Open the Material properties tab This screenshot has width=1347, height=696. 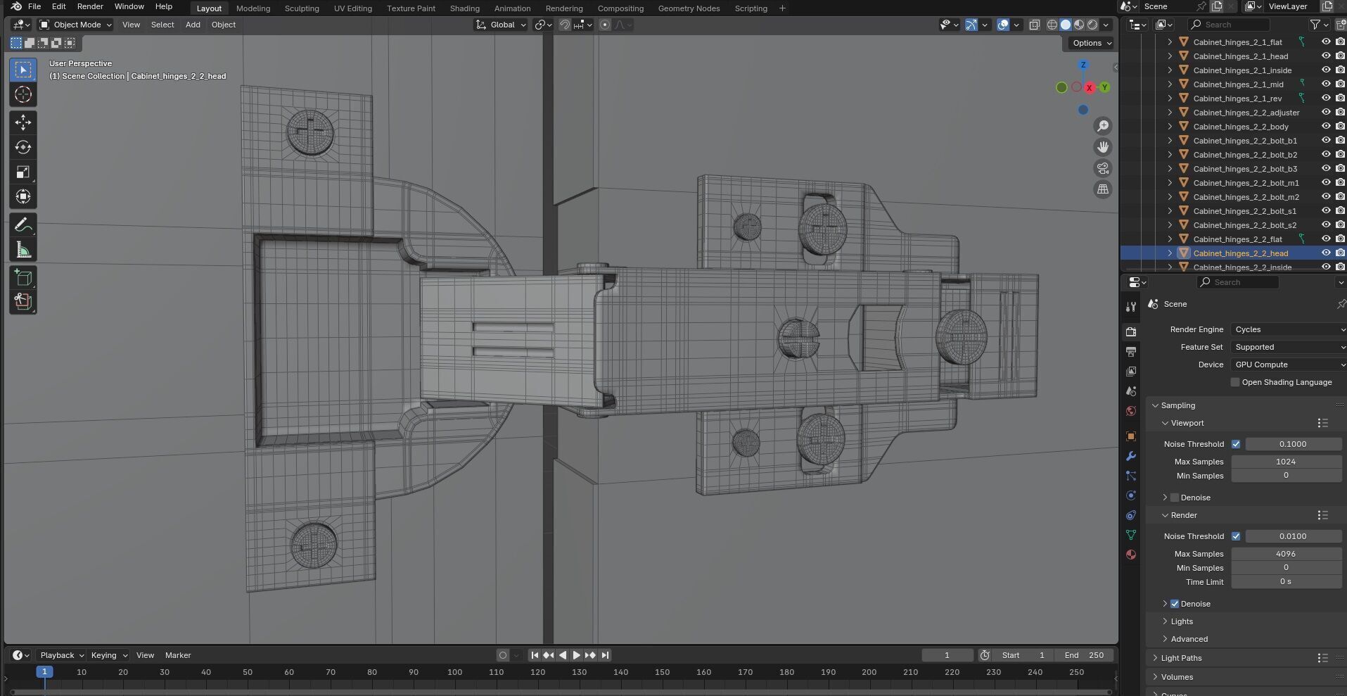pos(1131,555)
